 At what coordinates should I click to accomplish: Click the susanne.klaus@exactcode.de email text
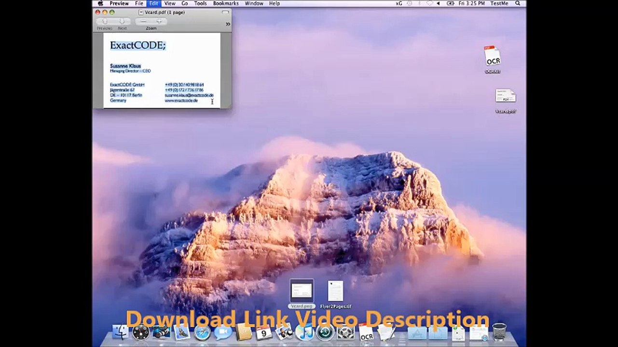pyautogui.click(x=189, y=95)
